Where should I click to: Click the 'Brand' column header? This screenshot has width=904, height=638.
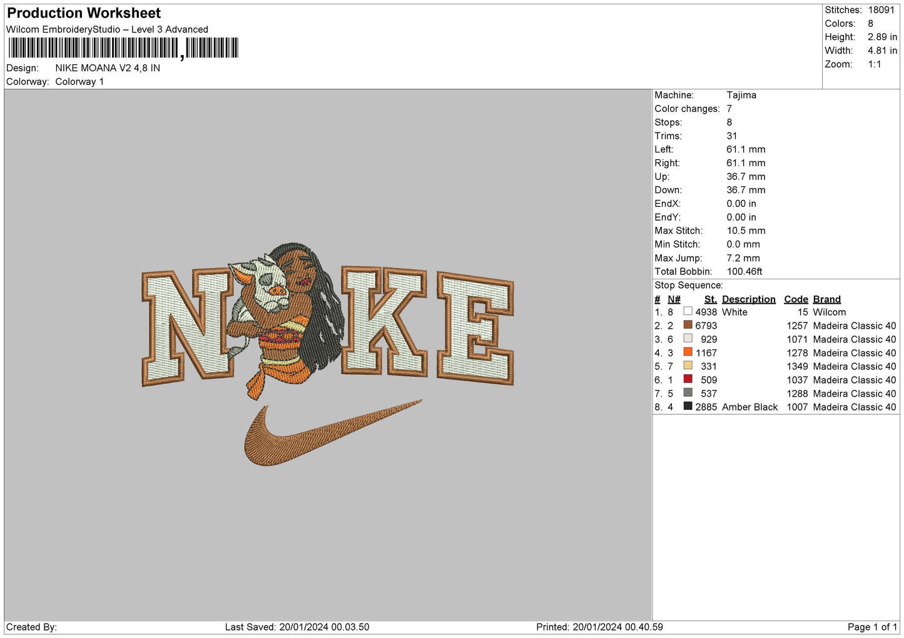click(x=826, y=299)
